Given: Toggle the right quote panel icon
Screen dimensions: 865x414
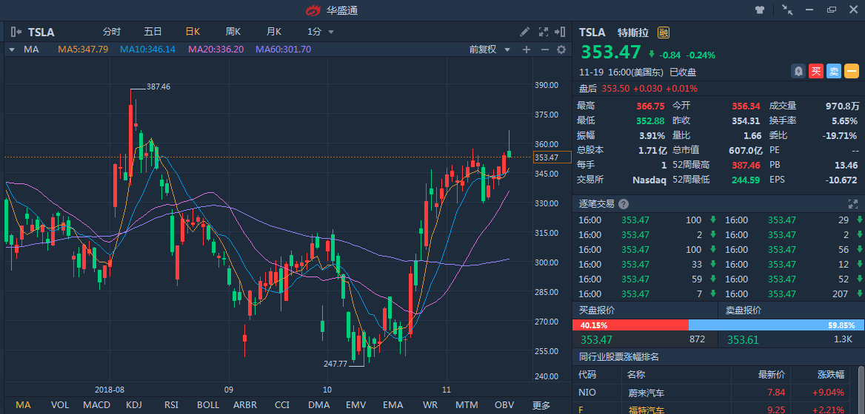Looking at the screenshot, I should click(561, 32).
